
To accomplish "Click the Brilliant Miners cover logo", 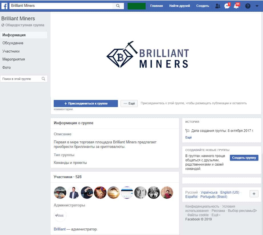I will [148, 55].
